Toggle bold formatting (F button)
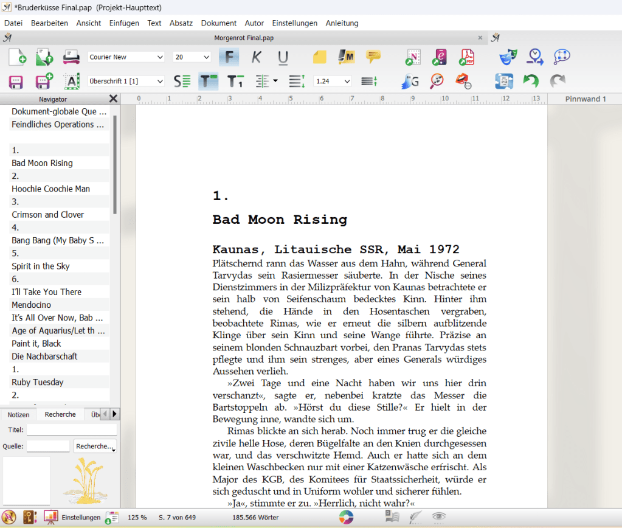This screenshot has height=528, width=622. coord(229,57)
